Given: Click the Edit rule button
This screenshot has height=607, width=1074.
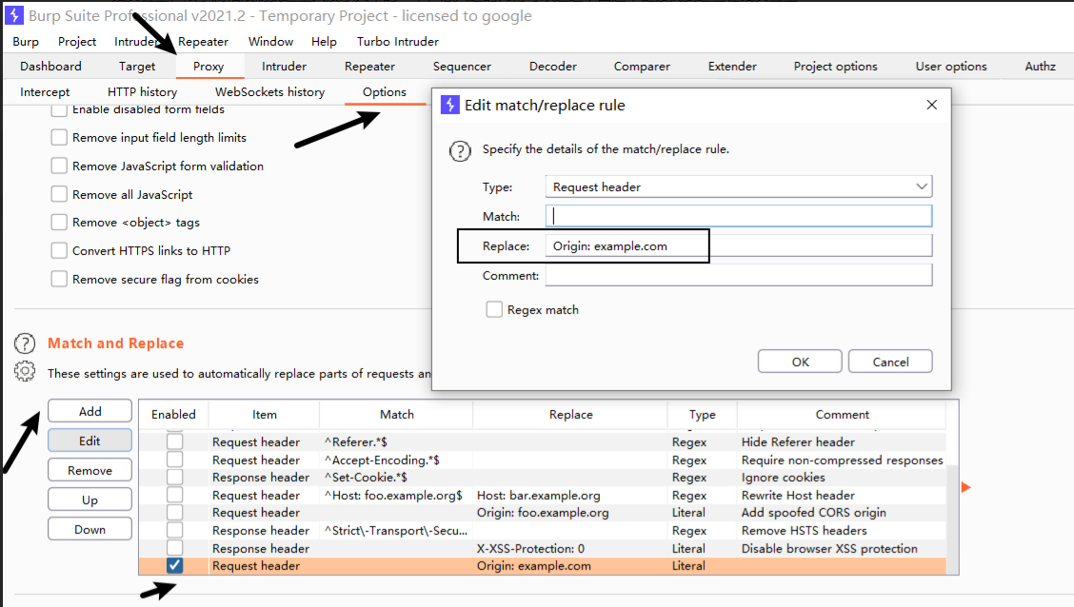Looking at the screenshot, I should tap(89, 441).
